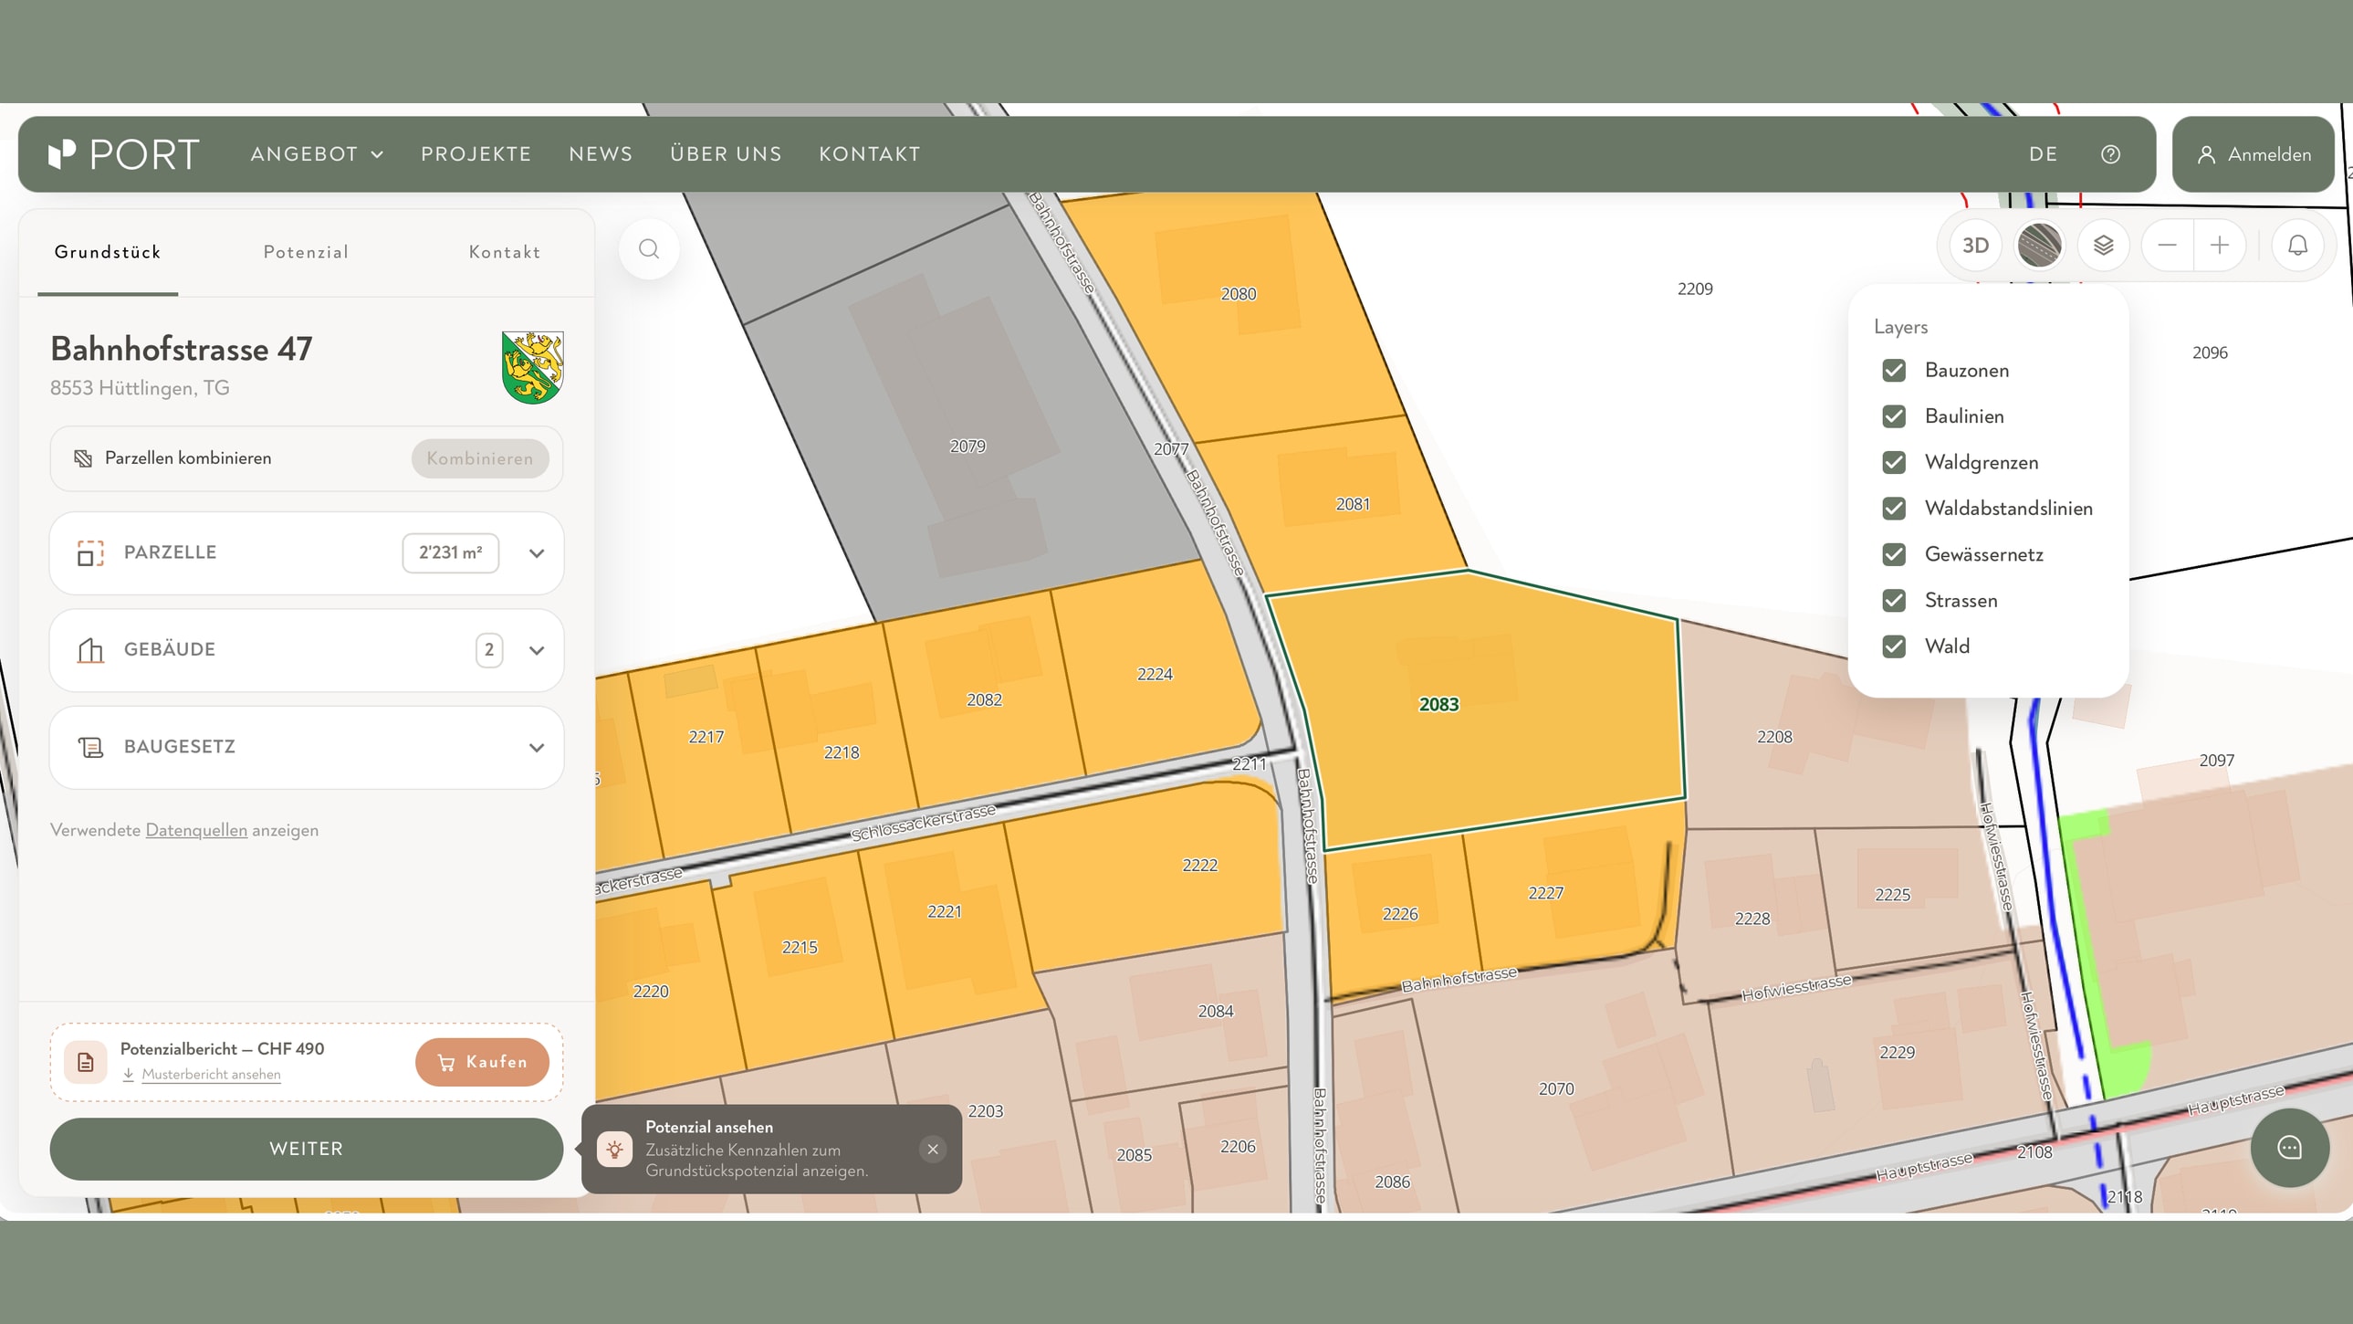Click the Thurgau canton coat of arms
Image resolution: width=2353 pixels, height=1324 pixels.
(532, 367)
